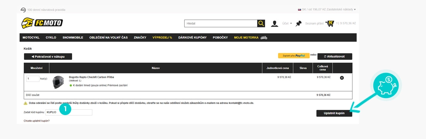This screenshot has width=426, height=139.
Task: Pay via the PayPal button
Action: tap(294, 56)
